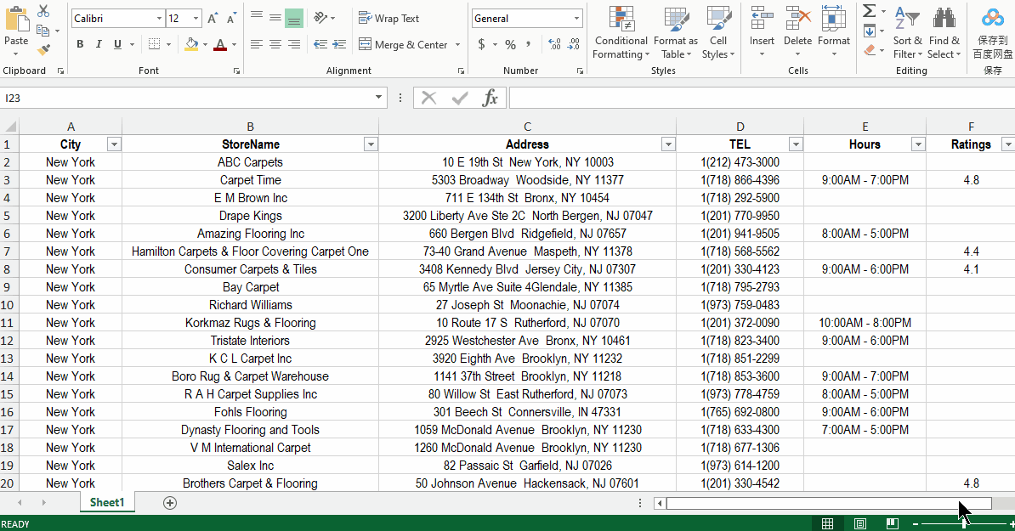Screen dimensions: 1015x531
Task: Apply accounting dollar format
Action: tap(482, 44)
